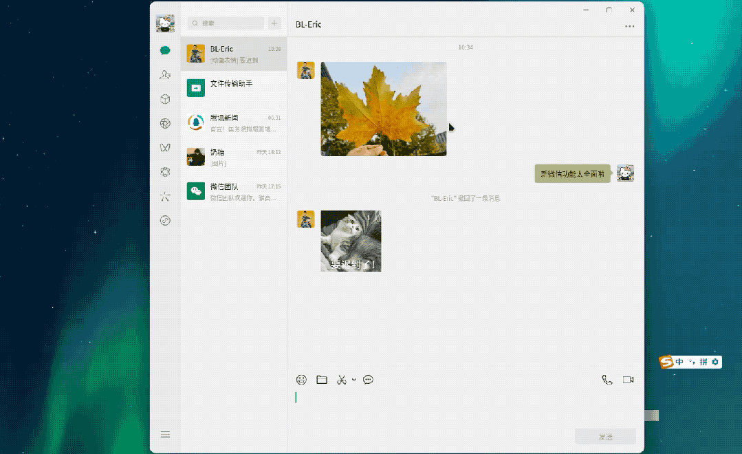Expand the screenshot tool dropdown arrow
This screenshot has height=454, width=742.
tap(353, 379)
